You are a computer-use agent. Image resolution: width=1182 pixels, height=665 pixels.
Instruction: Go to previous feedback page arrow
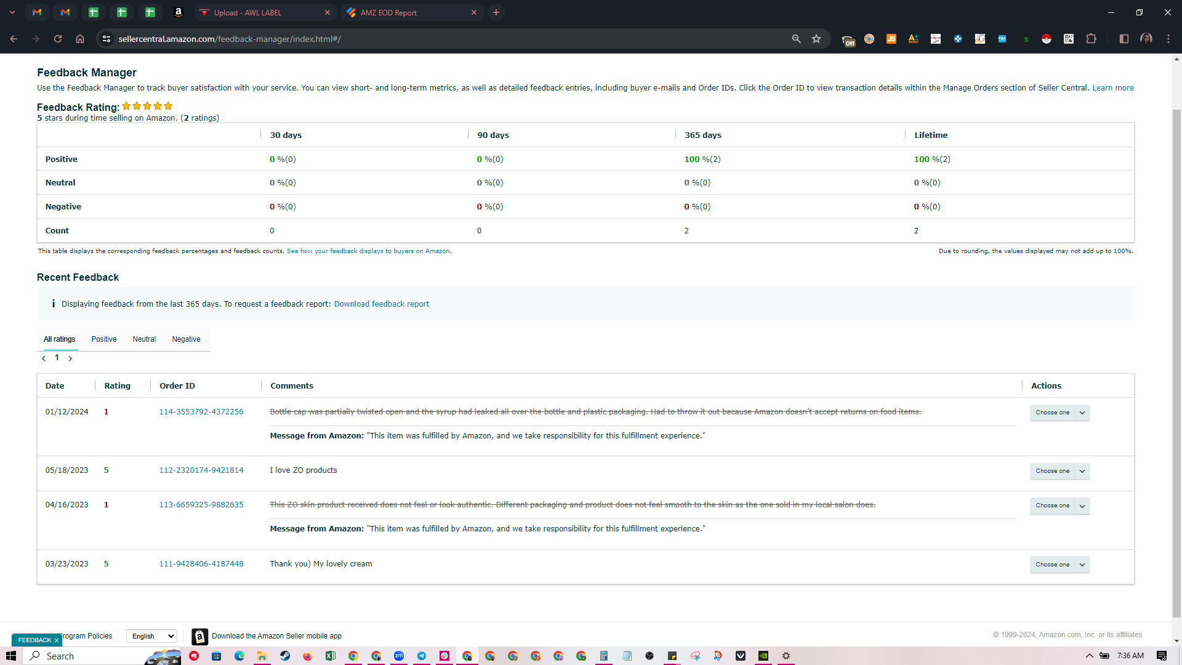pos(44,358)
